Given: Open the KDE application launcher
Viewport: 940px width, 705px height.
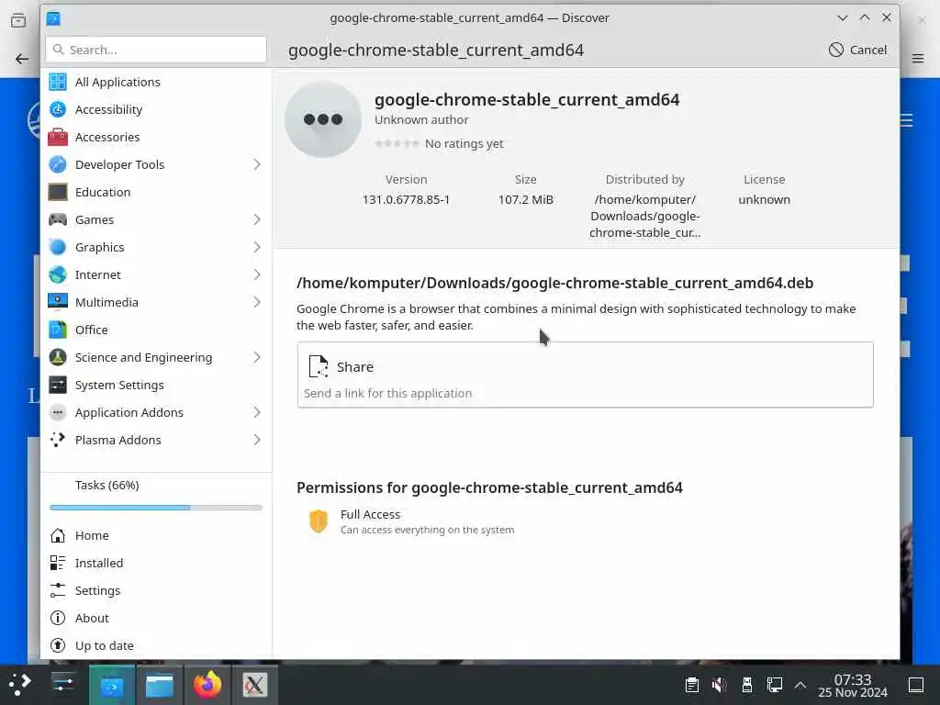Looking at the screenshot, I should click(x=19, y=685).
